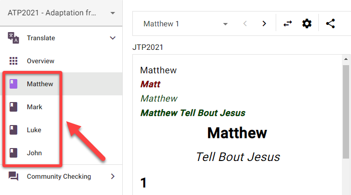This screenshot has width=351, height=195.
Task: Select Luke in the book list
Action: coord(34,130)
